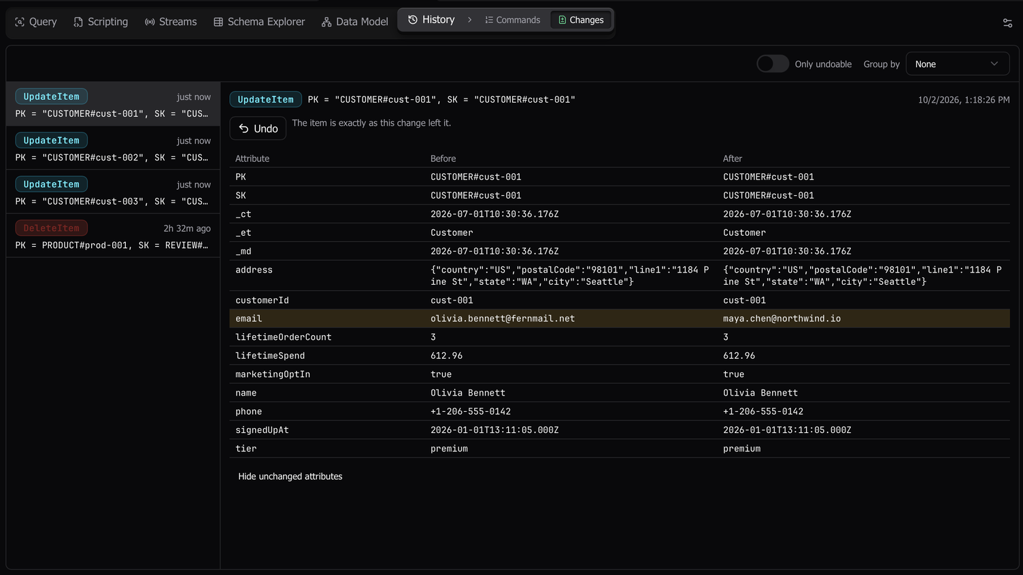Select the UpdateItem entry for cust-001

[x=113, y=104]
